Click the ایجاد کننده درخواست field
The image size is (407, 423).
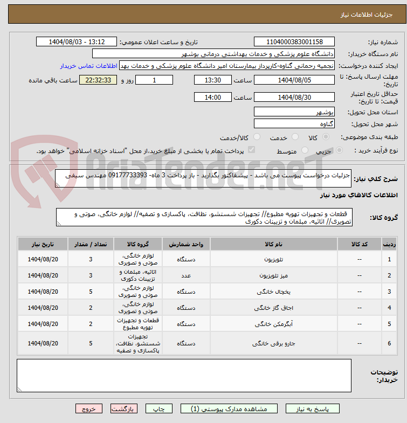tap(227, 66)
